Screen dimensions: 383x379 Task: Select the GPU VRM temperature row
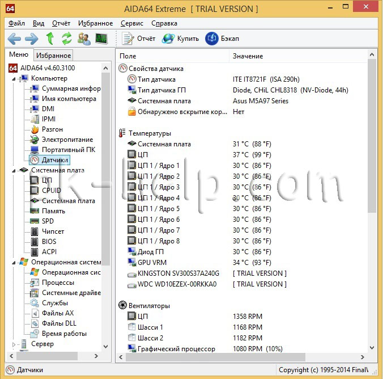point(242,263)
